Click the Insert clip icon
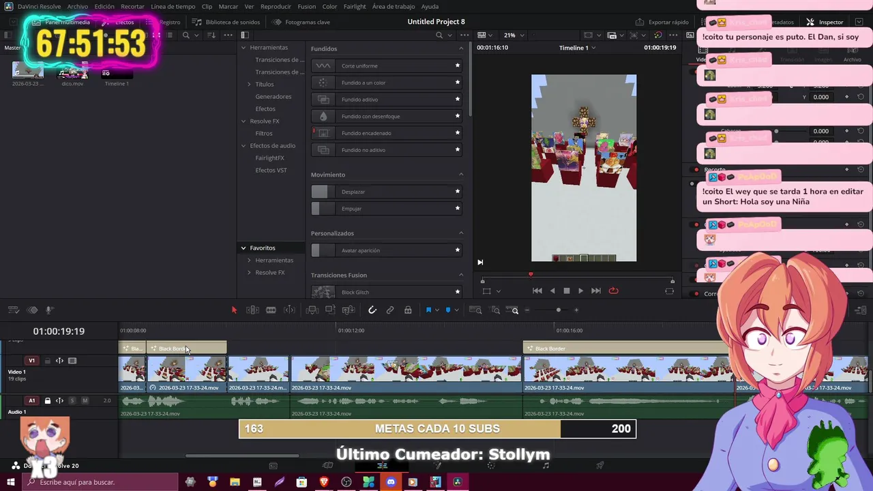 tap(312, 310)
